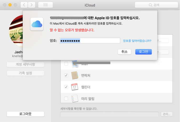Open 계정 세부사항 account details
This screenshot has height=122, width=180.
point(25,65)
